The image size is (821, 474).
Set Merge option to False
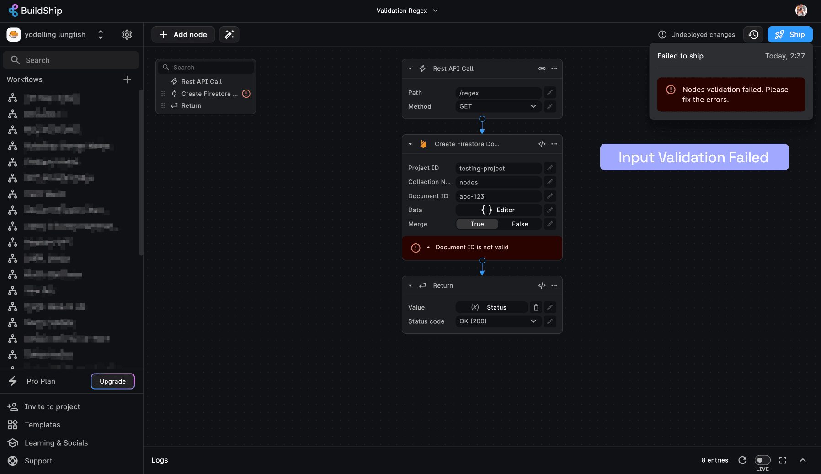(520, 224)
